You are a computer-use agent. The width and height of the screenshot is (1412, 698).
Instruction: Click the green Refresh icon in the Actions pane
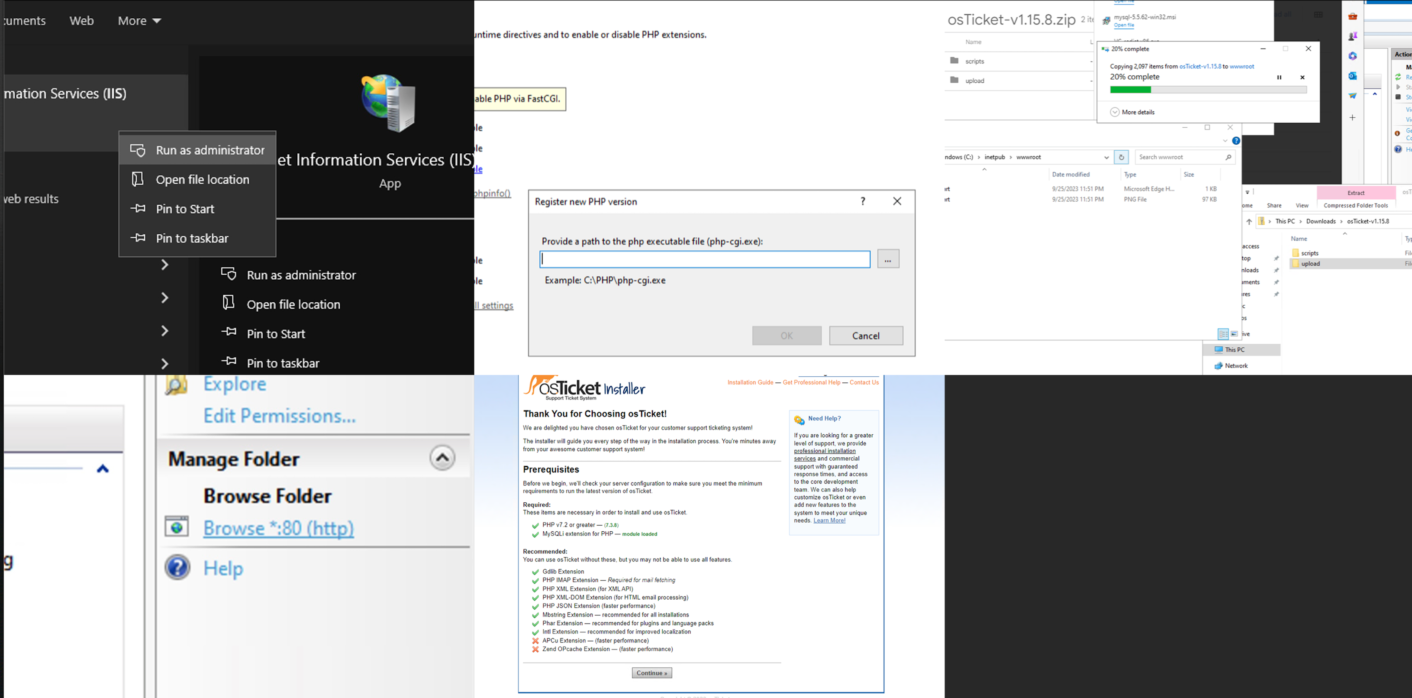[x=1398, y=77]
